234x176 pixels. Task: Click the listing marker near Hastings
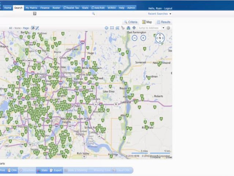click(111, 157)
